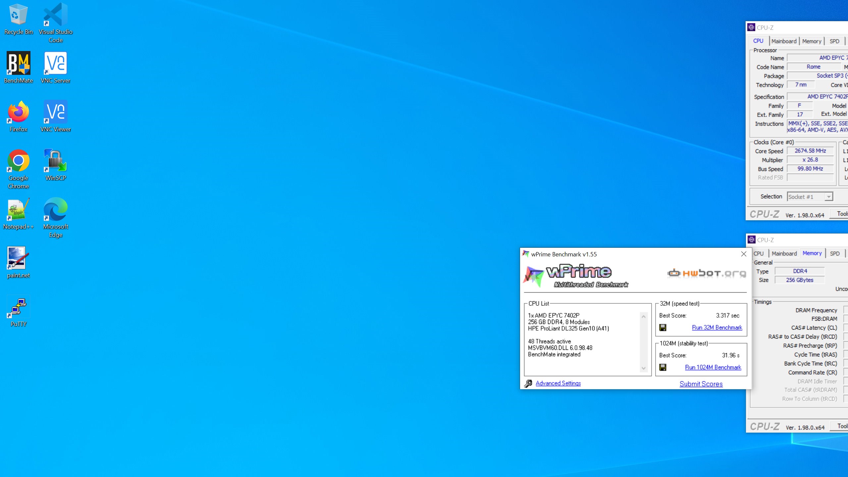The height and width of the screenshot is (477, 848).
Task: Open Advanced Settings in wPrime
Action: pos(558,383)
